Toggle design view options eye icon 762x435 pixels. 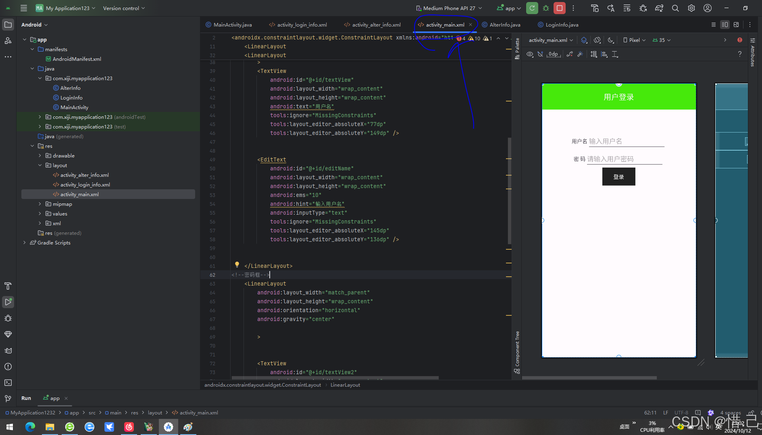pos(530,54)
